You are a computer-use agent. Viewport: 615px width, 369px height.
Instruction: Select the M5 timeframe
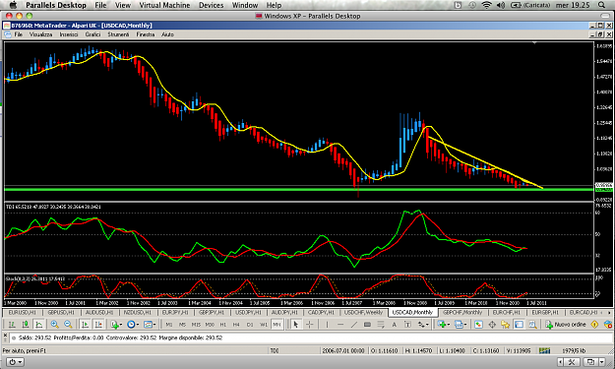pyautogui.click(x=182, y=325)
